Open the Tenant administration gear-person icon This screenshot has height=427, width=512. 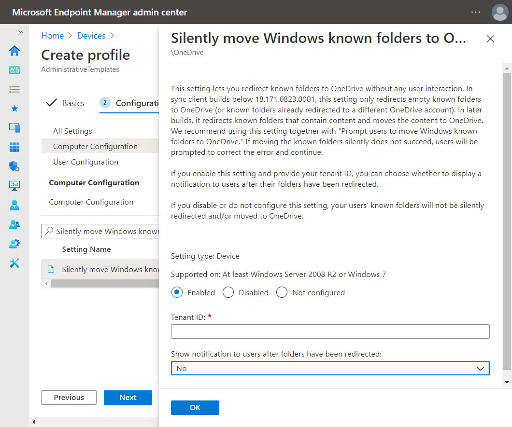(x=14, y=244)
